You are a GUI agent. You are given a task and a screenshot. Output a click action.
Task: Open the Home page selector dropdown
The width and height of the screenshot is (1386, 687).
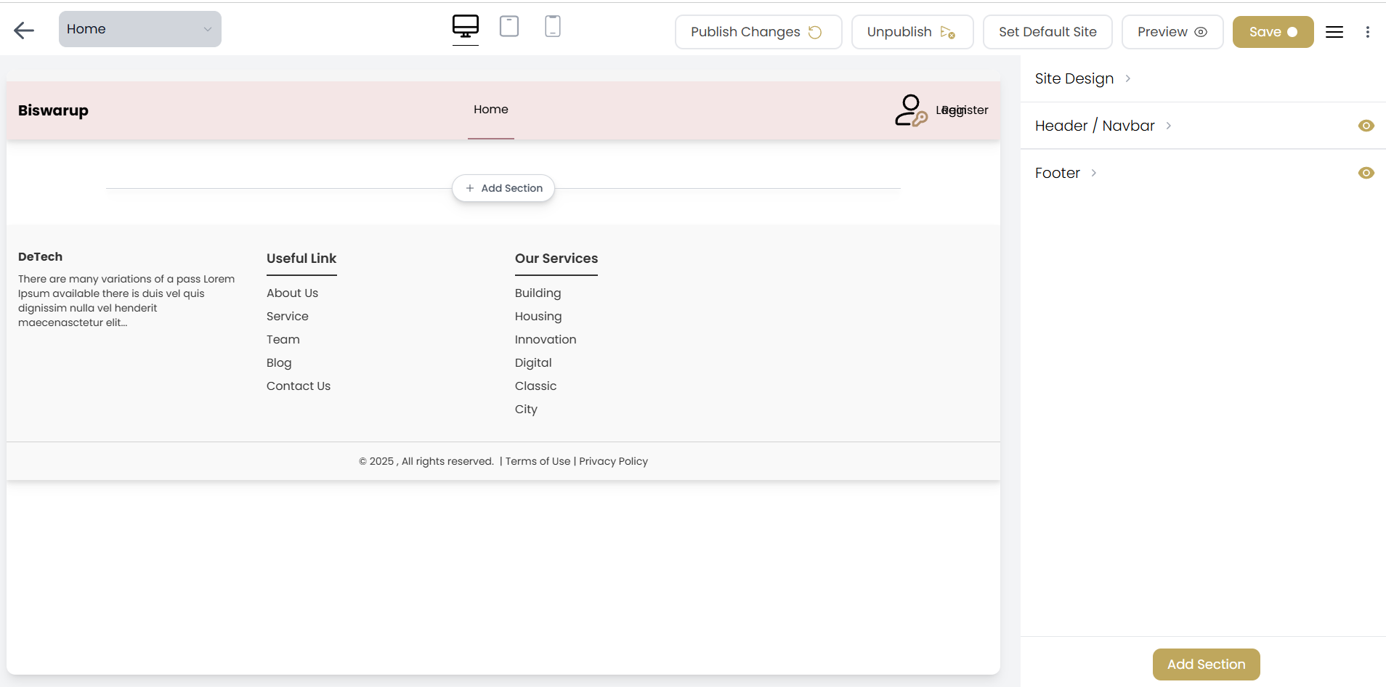tap(139, 29)
